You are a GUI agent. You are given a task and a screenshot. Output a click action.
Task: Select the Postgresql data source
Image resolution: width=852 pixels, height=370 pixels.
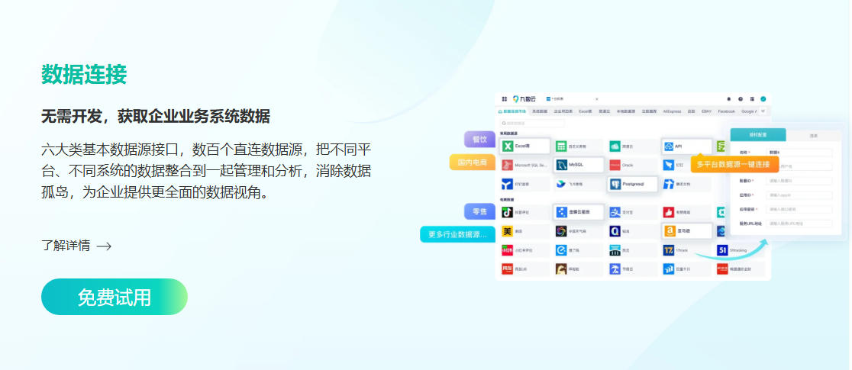tap(632, 184)
